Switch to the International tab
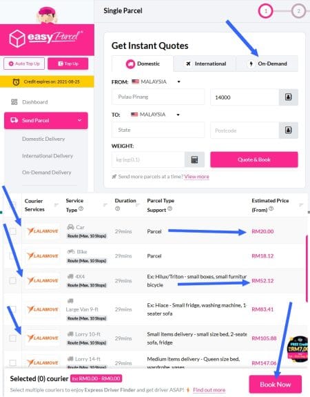Screen dimensions: 310x397 (x=205, y=64)
